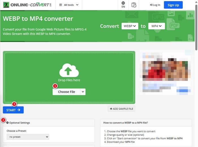Click the Add Sample File button
198x147 pixels.
pyautogui.click(x=121, y=109)
